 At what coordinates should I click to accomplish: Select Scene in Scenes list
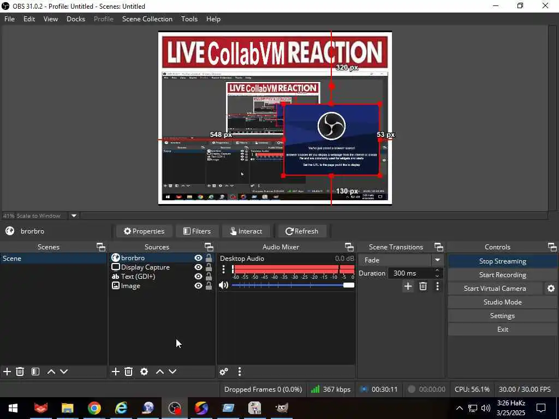tap(53, 258)
